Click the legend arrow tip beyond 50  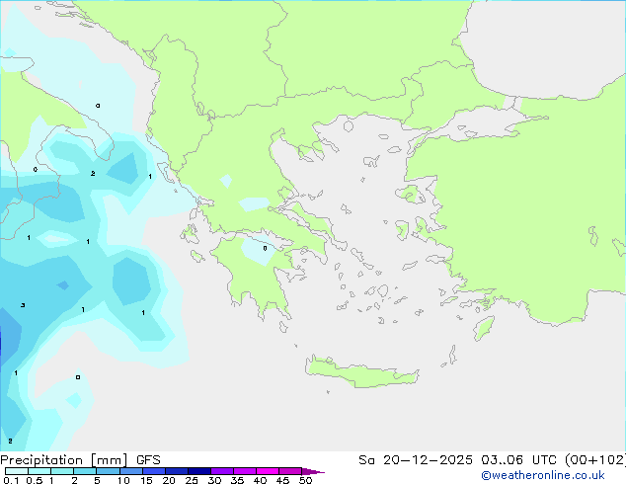click(313, 471)
